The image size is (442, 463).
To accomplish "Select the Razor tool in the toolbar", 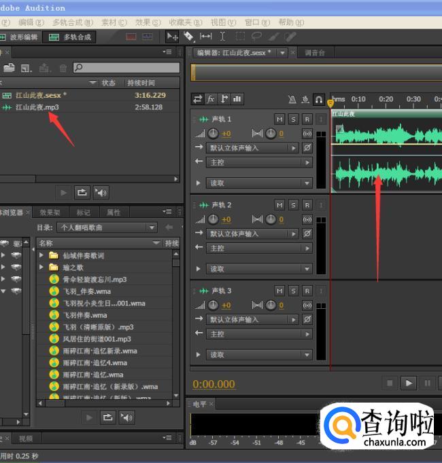I will 189,37.
